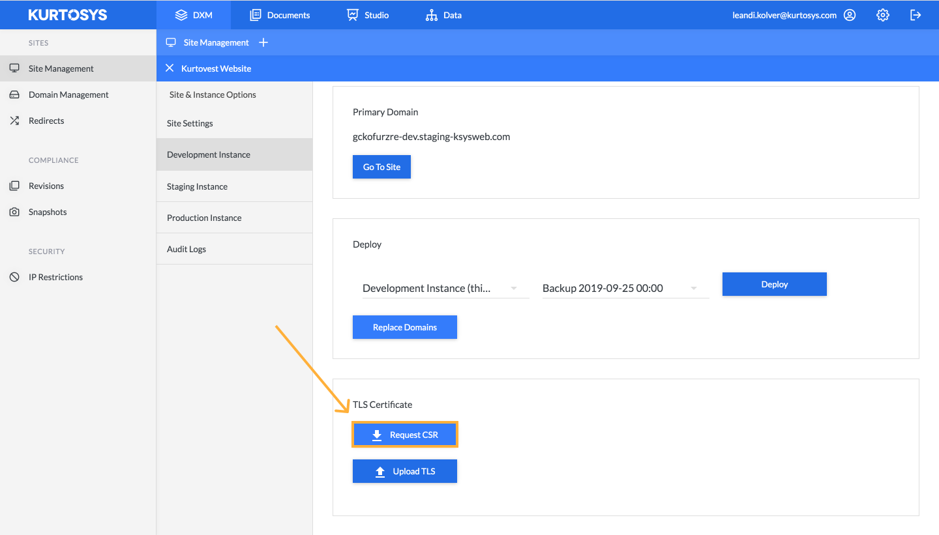This screenshot has height=535, width=939.
Task: Select Development Instance section
Action: [234, 154]
